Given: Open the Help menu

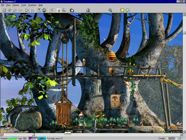Looking at the screenshot, I should (x=41, y=5).
